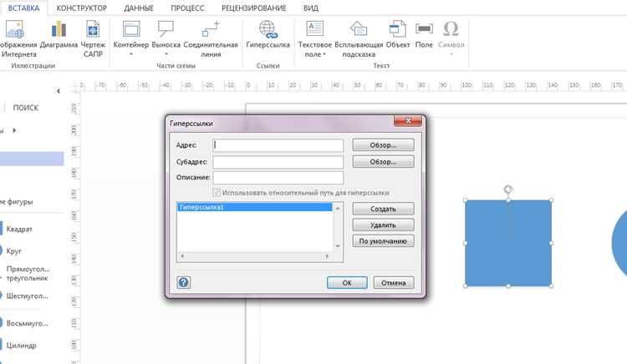Open the ПРОЦЕСС tab
Image resolution: width=627 pixels, height=364 pixels.
point(187,8)
